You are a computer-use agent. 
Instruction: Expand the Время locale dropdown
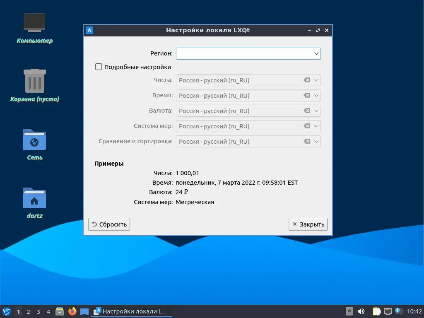316,96
